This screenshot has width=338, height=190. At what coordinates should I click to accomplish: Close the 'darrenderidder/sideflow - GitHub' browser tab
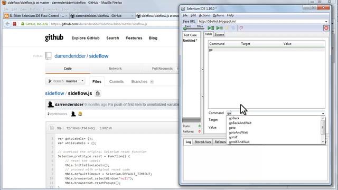132,16
